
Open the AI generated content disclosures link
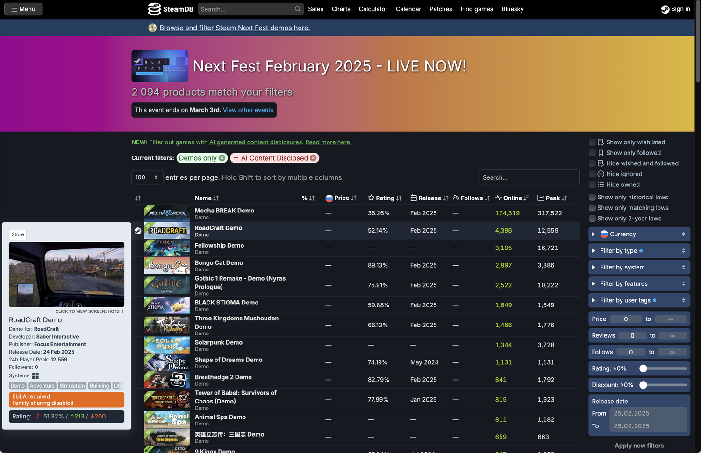(256, 142)
